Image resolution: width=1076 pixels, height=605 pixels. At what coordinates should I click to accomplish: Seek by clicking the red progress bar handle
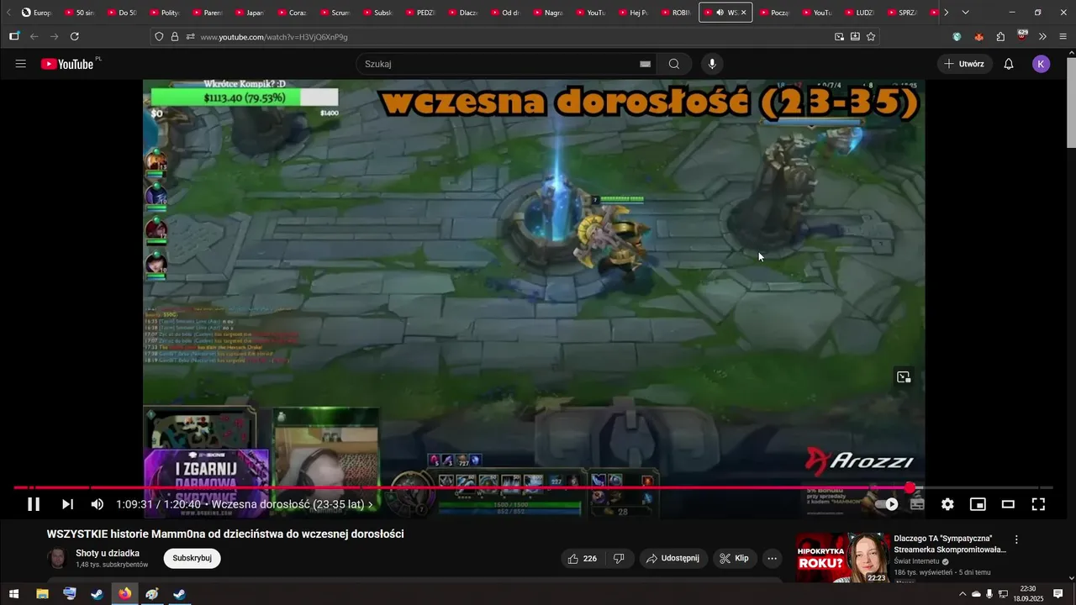(910, 487)
